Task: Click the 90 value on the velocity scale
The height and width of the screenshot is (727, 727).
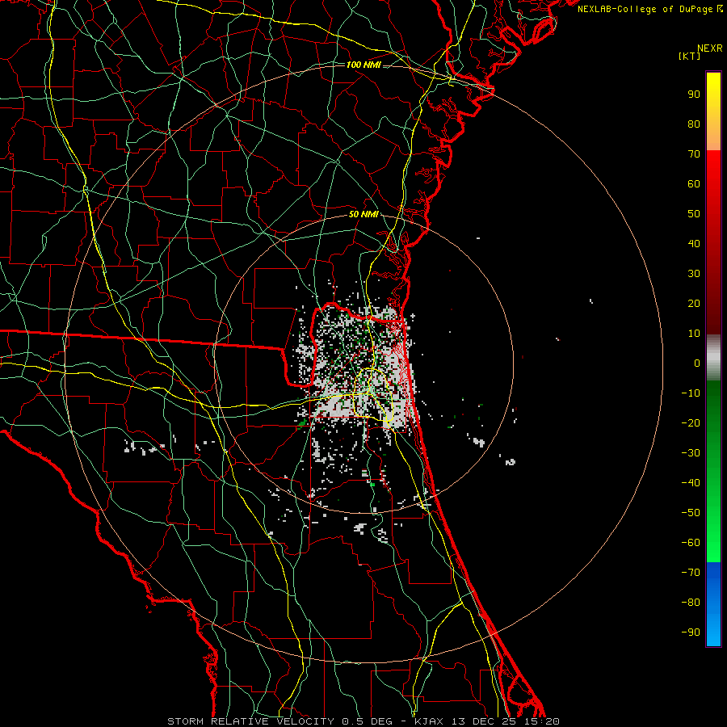Action: [x=694, y=95]
